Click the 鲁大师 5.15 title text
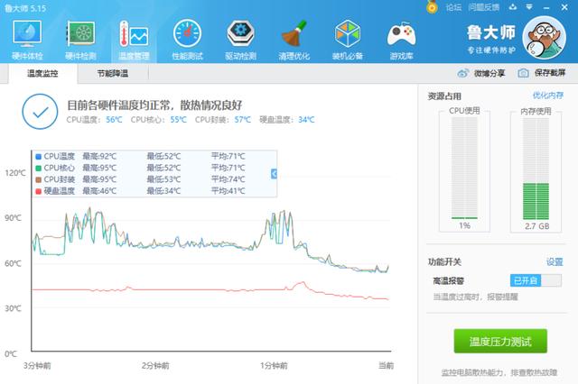This screenshot has height=384, width=578. coord(25,8)
